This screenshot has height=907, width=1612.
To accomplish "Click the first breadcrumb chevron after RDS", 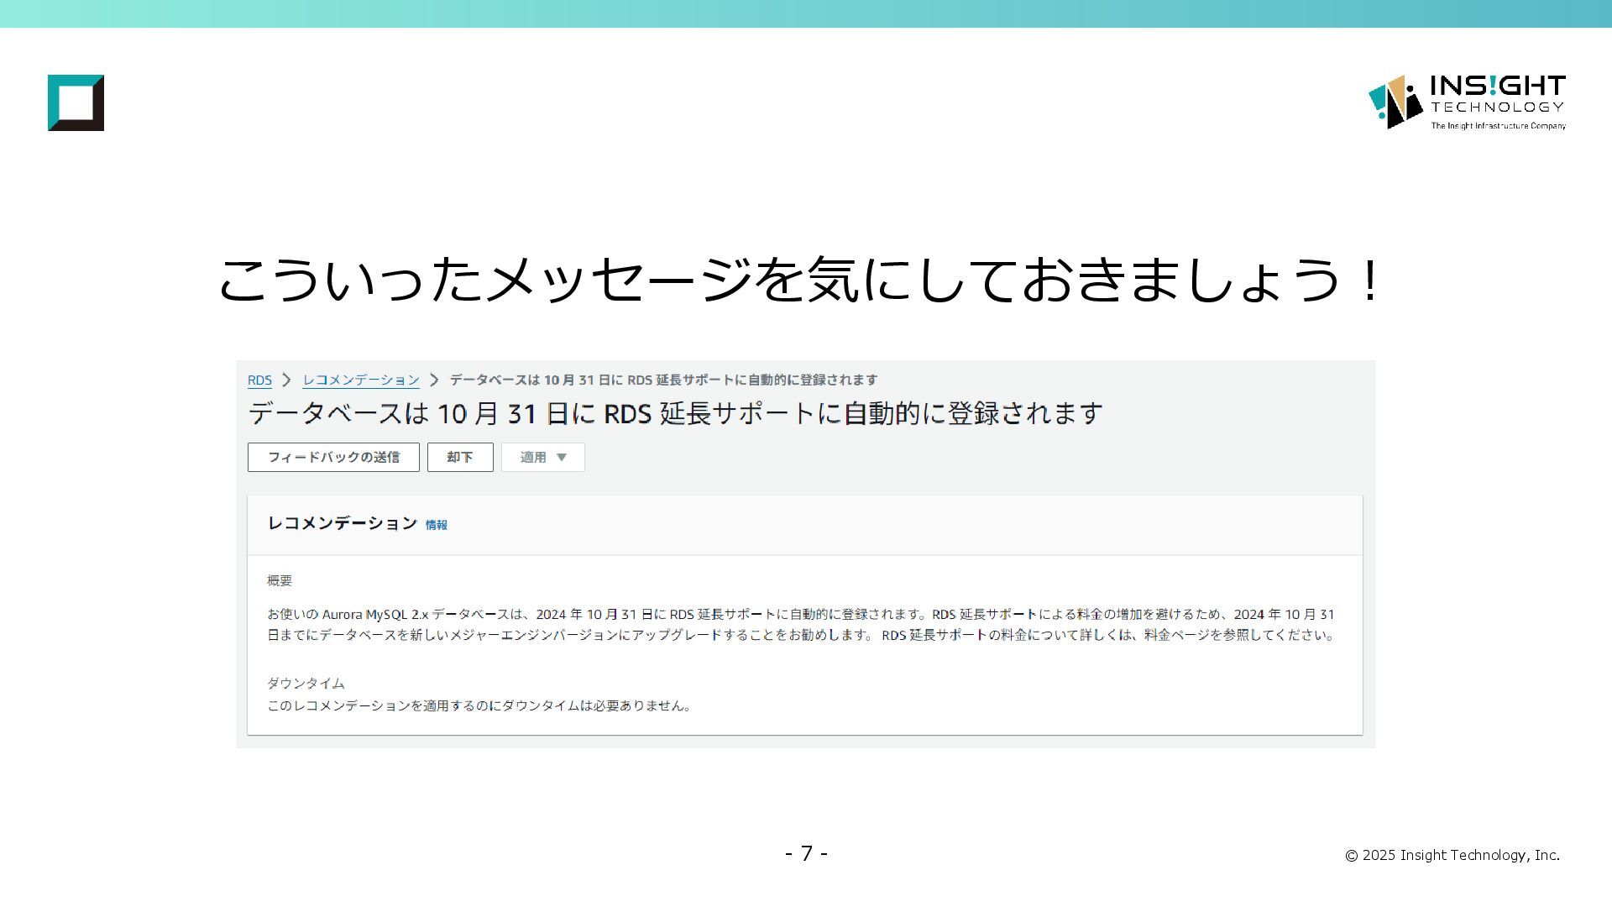I will (286, 380).
